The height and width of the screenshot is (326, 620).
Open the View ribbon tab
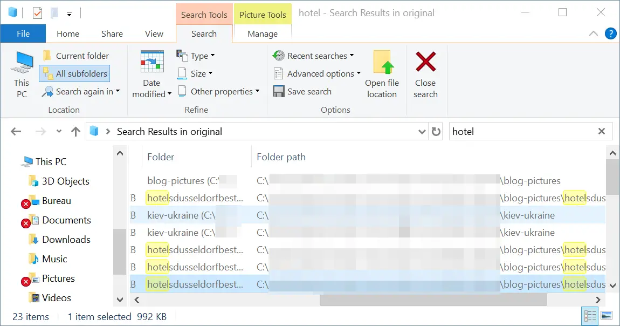(154, 33)
